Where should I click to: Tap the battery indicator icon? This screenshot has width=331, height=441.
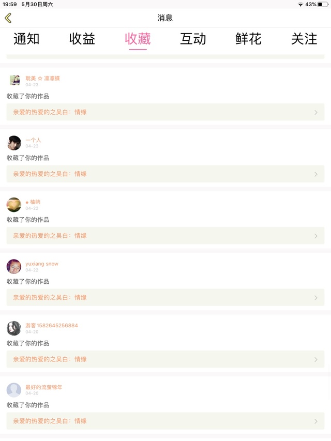(323, 4)
